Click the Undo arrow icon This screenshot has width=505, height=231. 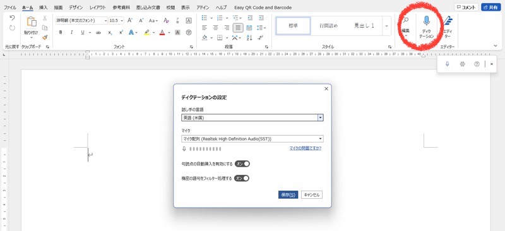point(12,18)
